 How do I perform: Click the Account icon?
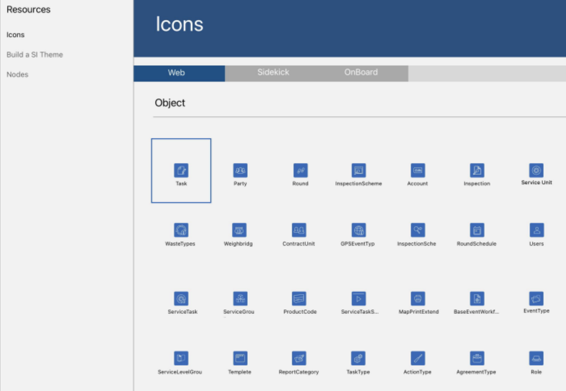point(418,171)
